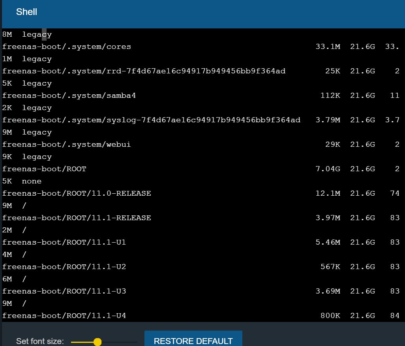Click the 29K used value
The width and height of the screenshot is (405, 346).
[x=333, y=145]
